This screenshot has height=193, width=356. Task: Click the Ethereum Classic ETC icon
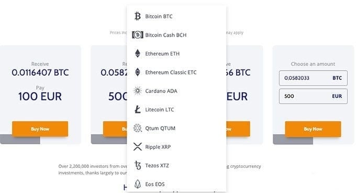tap(138, 72)
